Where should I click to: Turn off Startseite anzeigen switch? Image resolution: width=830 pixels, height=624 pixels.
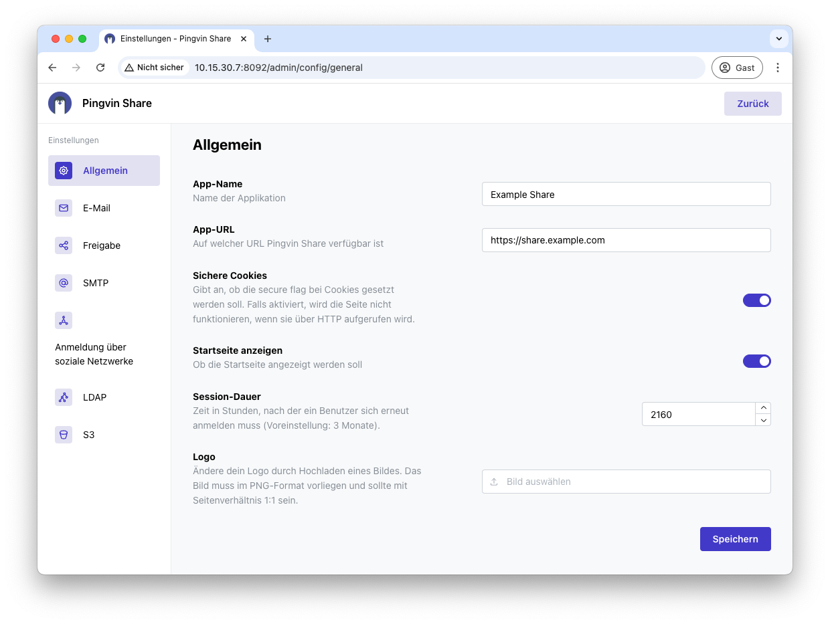pos(756,361)
